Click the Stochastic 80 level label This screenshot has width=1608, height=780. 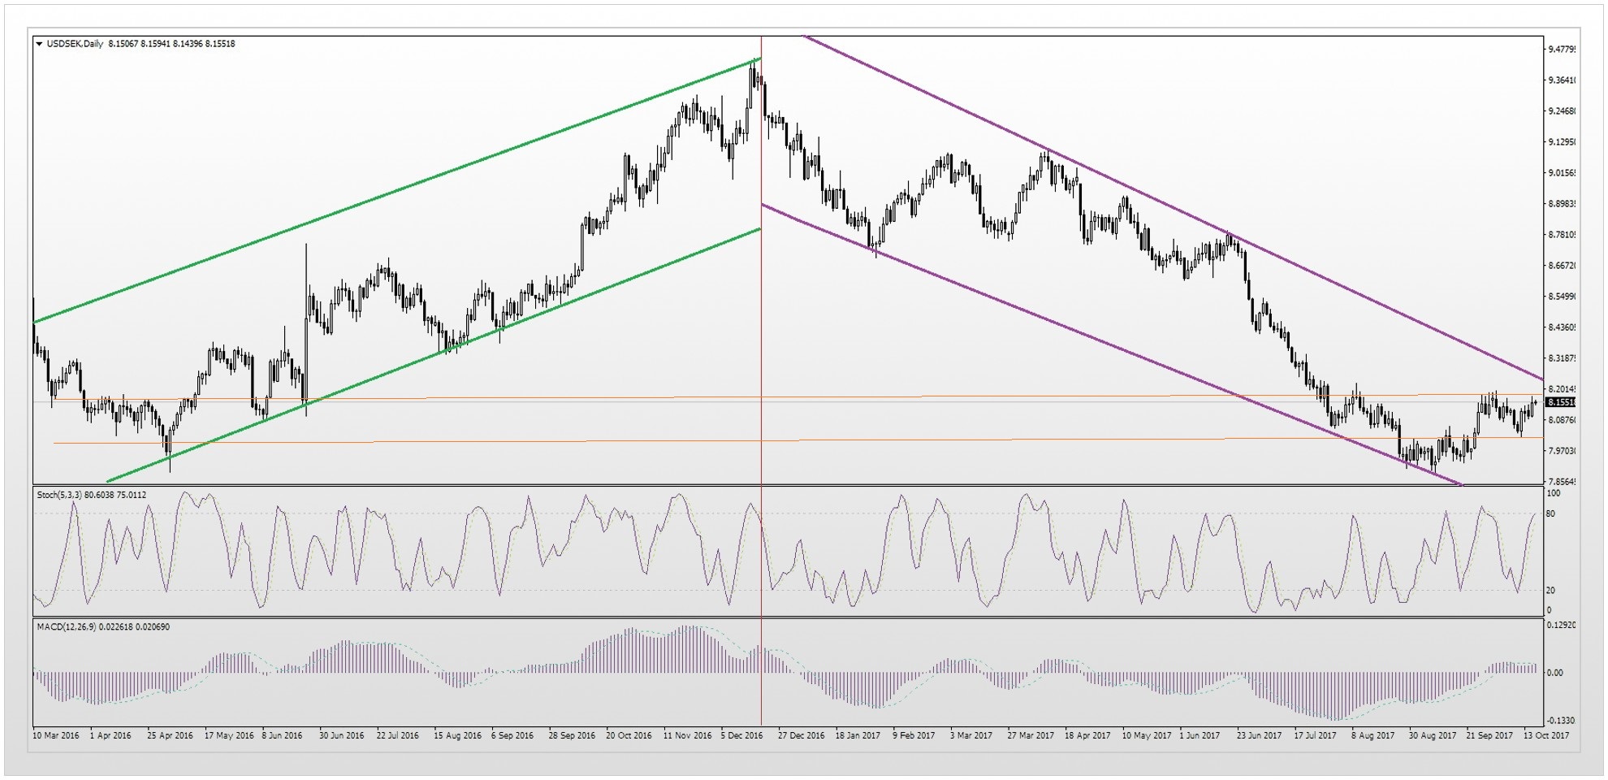point(1550,513)
